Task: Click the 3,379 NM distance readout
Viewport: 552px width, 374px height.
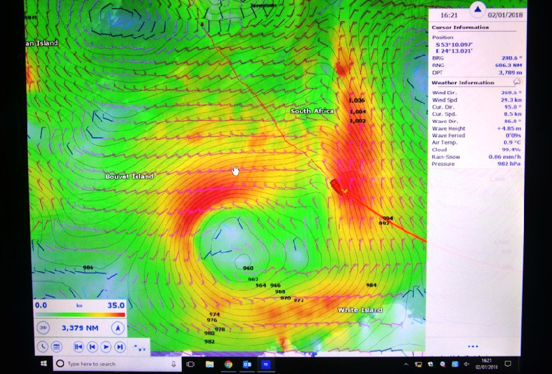Action: pos(80,328)
